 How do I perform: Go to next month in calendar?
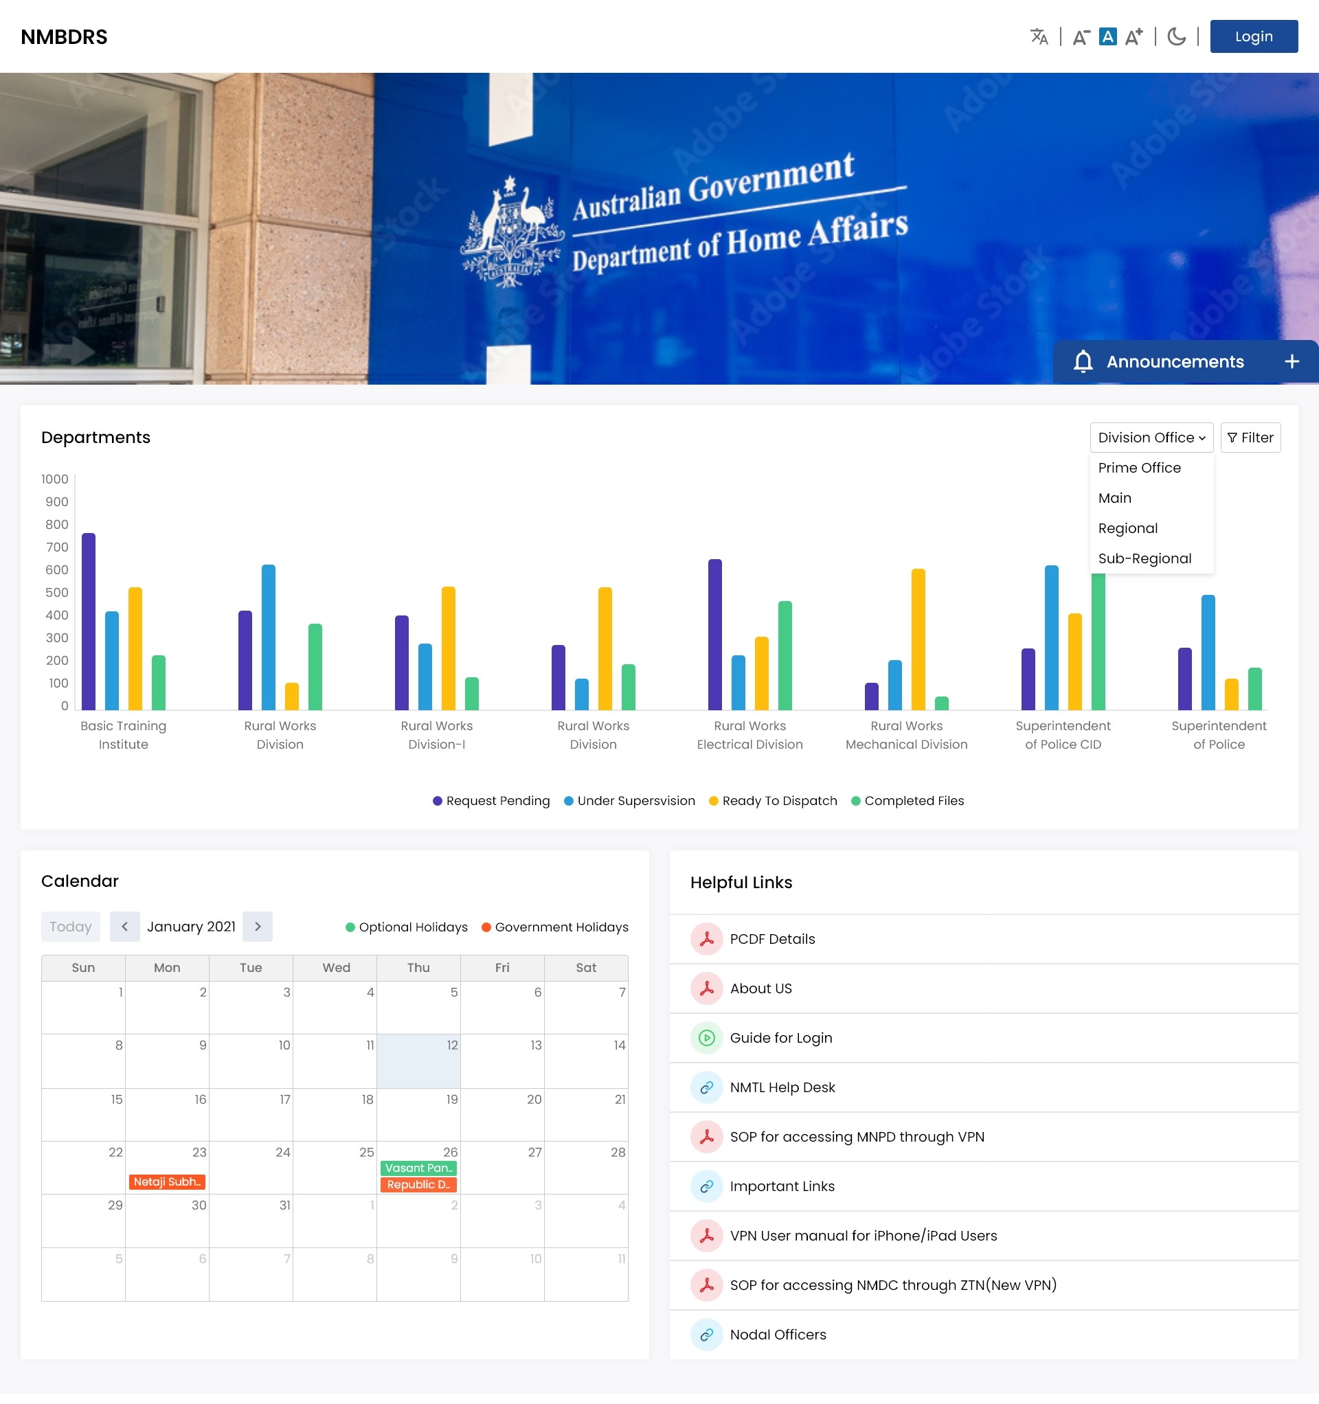point(257,927)
